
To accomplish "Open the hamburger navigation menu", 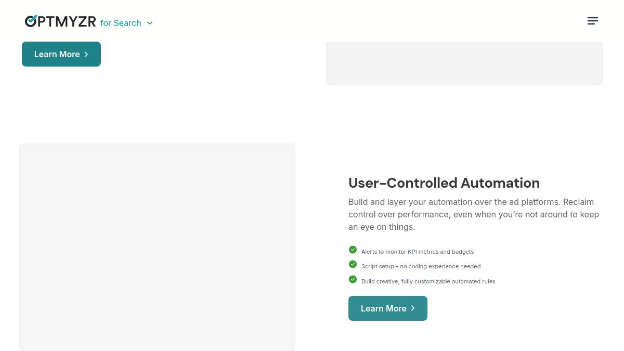I will pyautogui.click(x=593, y=21).
